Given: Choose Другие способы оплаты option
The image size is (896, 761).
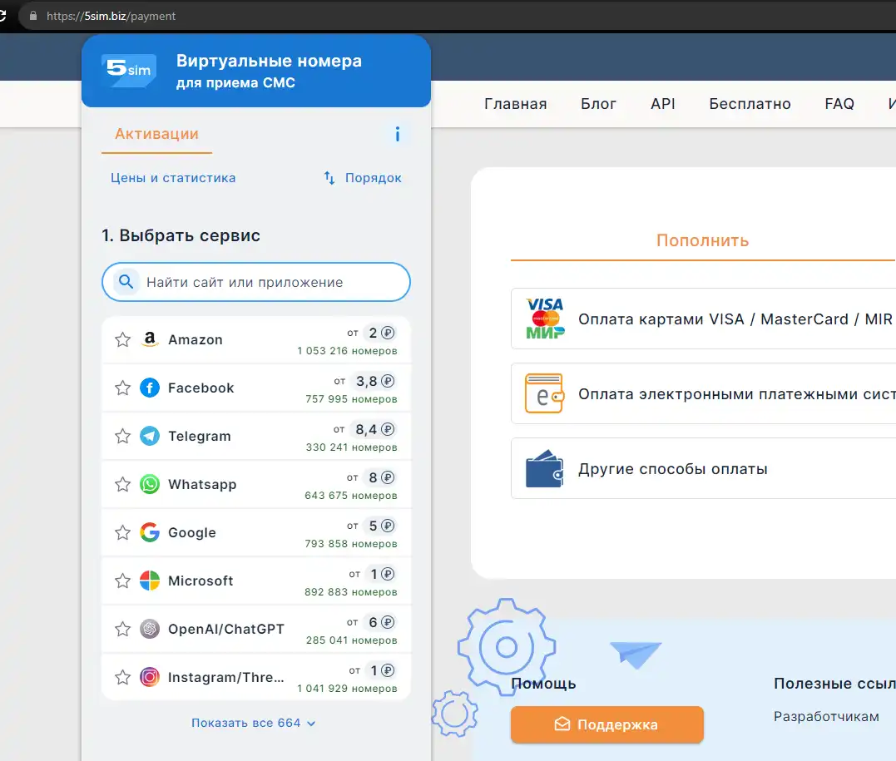Looking at the screenshot, I should tap(704, 468).
